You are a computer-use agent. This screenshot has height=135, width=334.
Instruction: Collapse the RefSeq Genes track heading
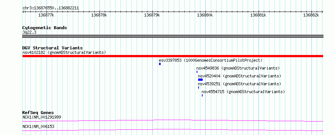point(38,113)
